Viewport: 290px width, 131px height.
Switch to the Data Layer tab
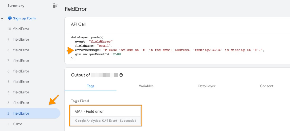pos(206,86)
